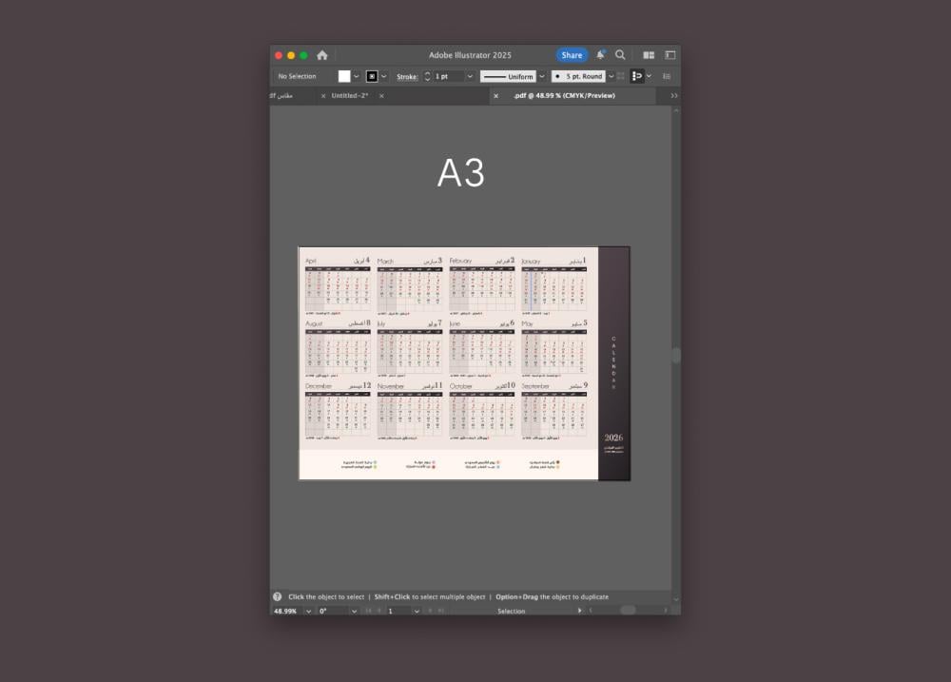
Task: Click the Align options icon
Action: 637,76
